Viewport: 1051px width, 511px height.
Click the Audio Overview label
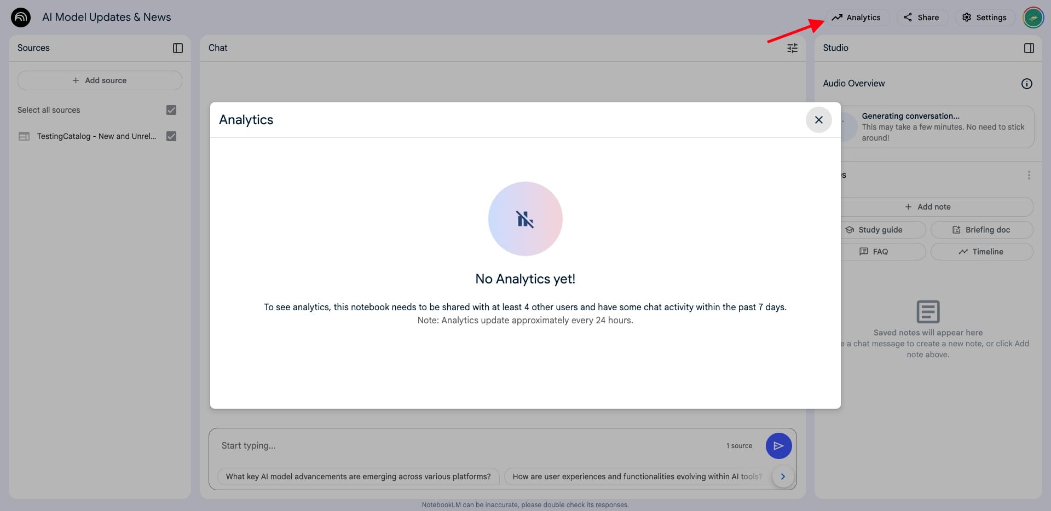click(x=854, y=84)
